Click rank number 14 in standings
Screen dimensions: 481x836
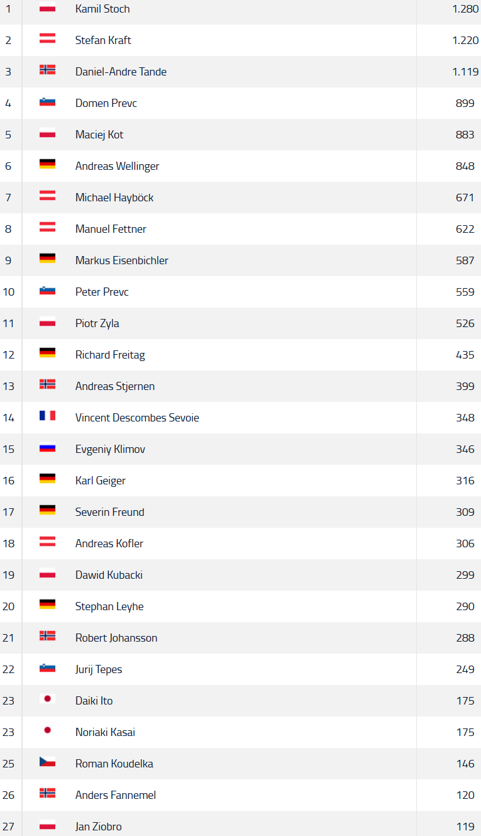point(8,418)
